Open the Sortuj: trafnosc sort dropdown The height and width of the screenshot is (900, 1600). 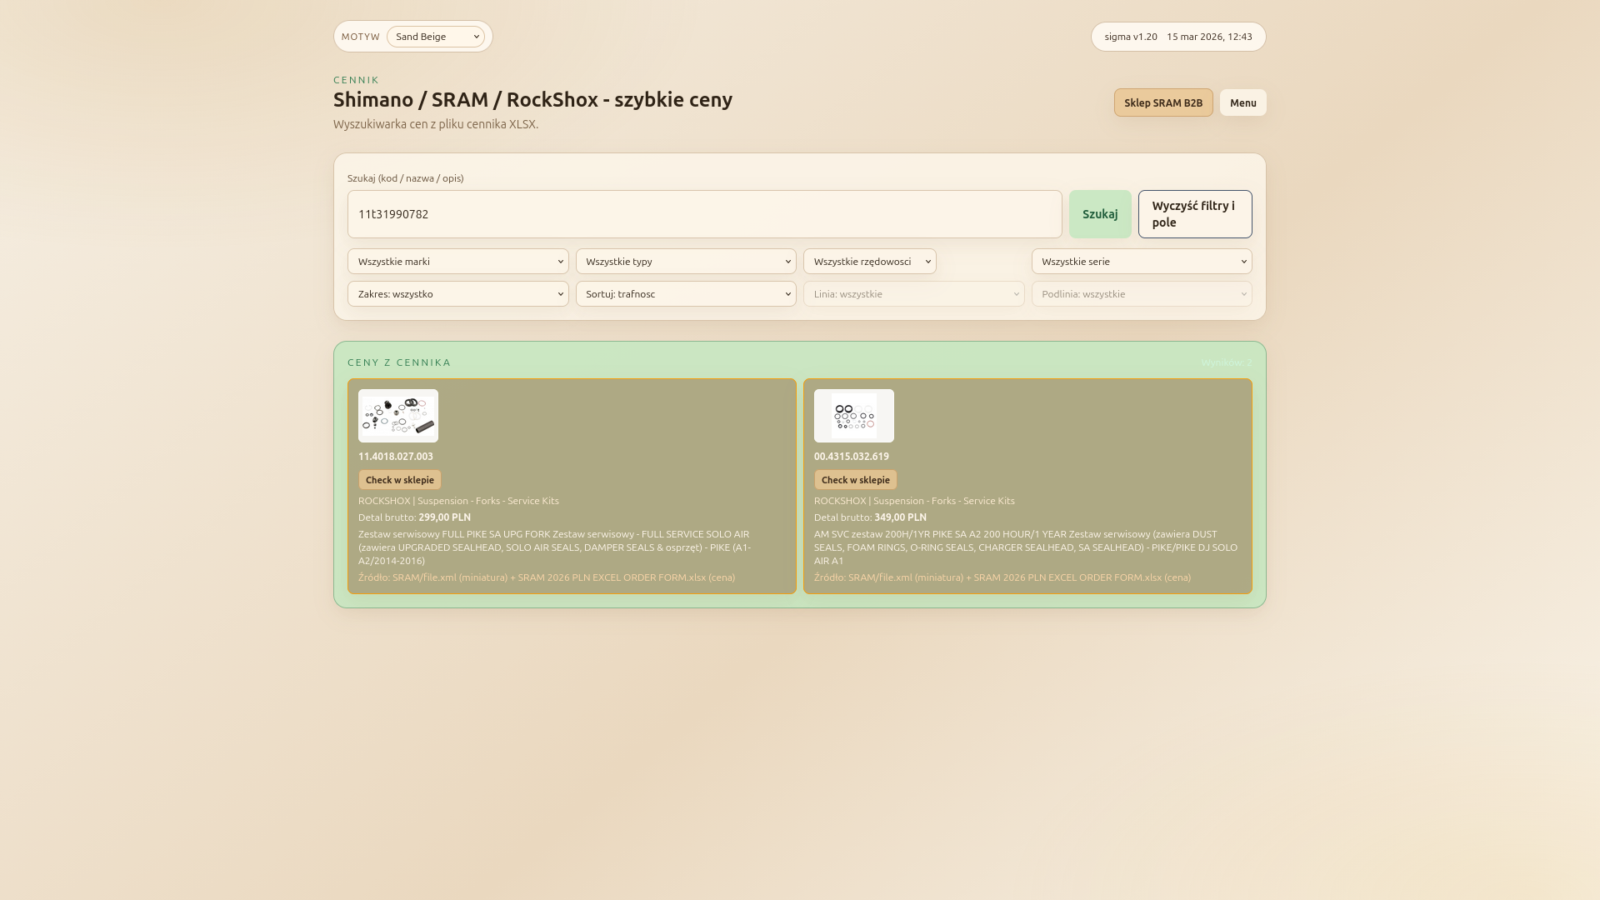click(x=686, y=294)
